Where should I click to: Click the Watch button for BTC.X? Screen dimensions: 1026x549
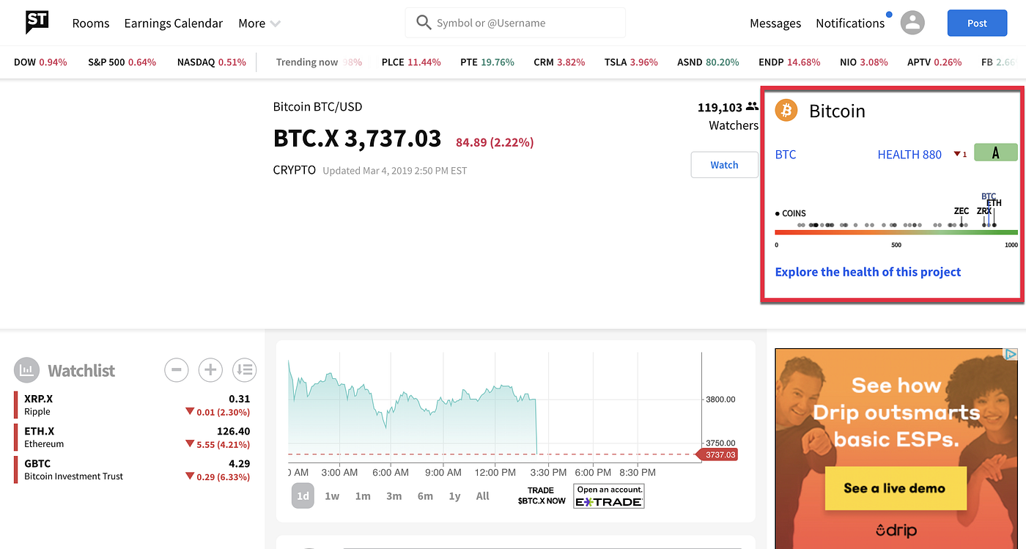pyautogui.click(x=724, y=165)
